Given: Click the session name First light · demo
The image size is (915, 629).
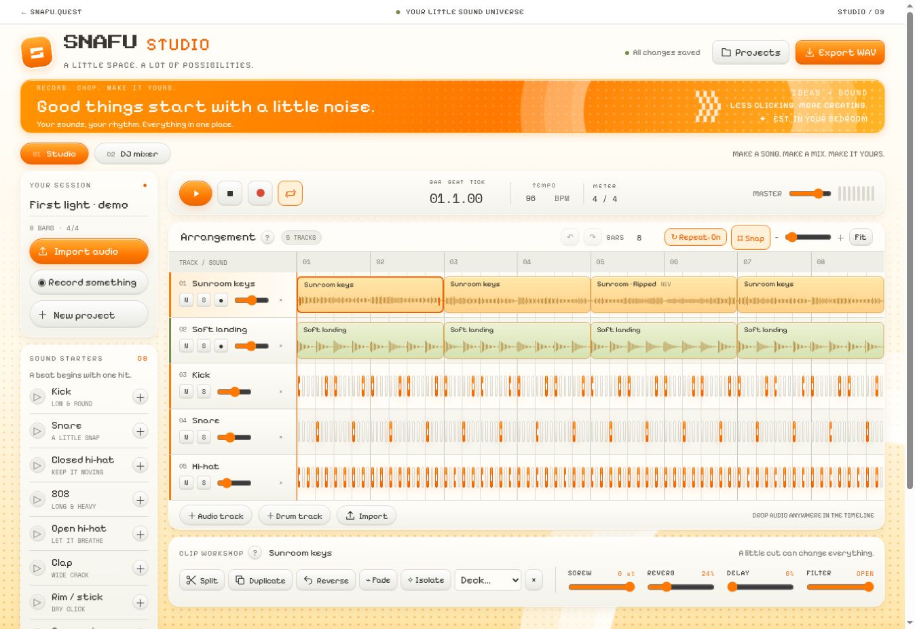Looking at the screenshot, I should point(79,205).
